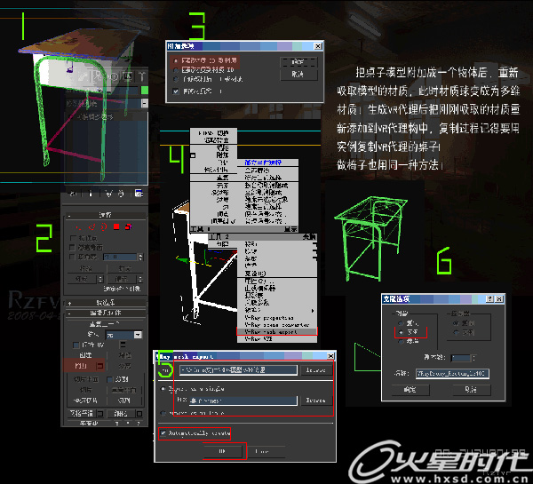This screenshot has height=484, width=533.
Task: Click highlighted 附加 button in edit geometry panel
Action: point(80,366)
